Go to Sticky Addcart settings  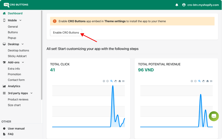pos(17,56)
